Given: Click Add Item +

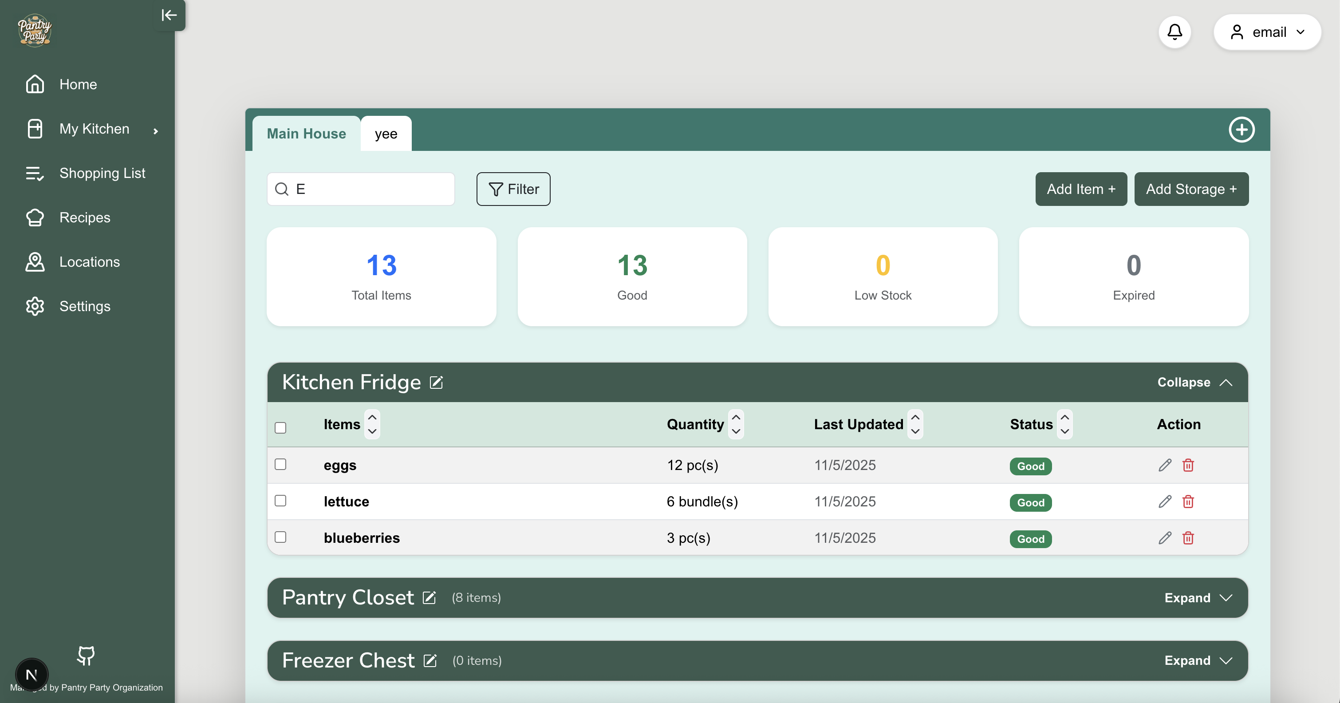Looking at the screenshot, I should tap(1081, 189).
